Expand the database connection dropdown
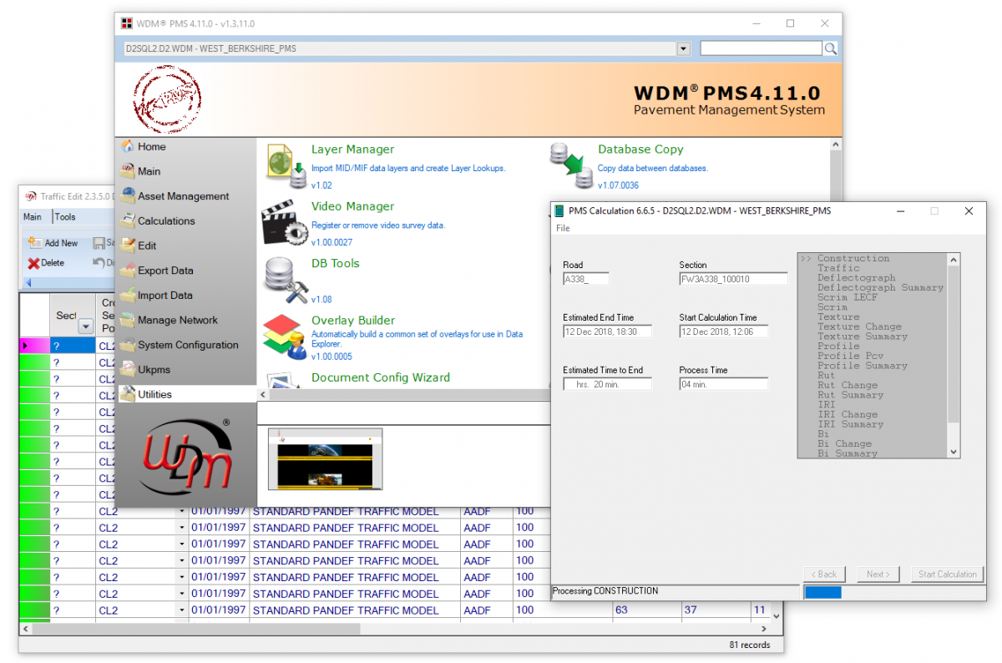 [x=684, y=49]
